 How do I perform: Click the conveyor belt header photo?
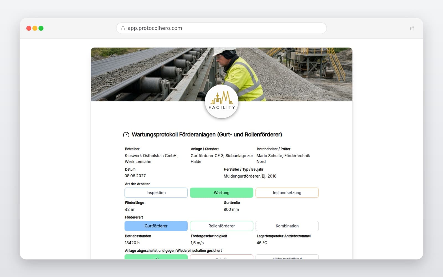coord(221,75)
